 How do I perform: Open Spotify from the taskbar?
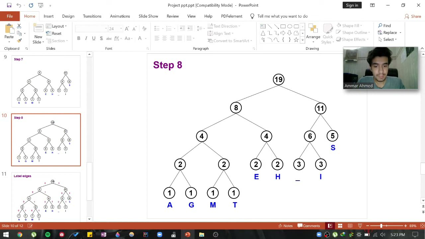coord(47,235)
